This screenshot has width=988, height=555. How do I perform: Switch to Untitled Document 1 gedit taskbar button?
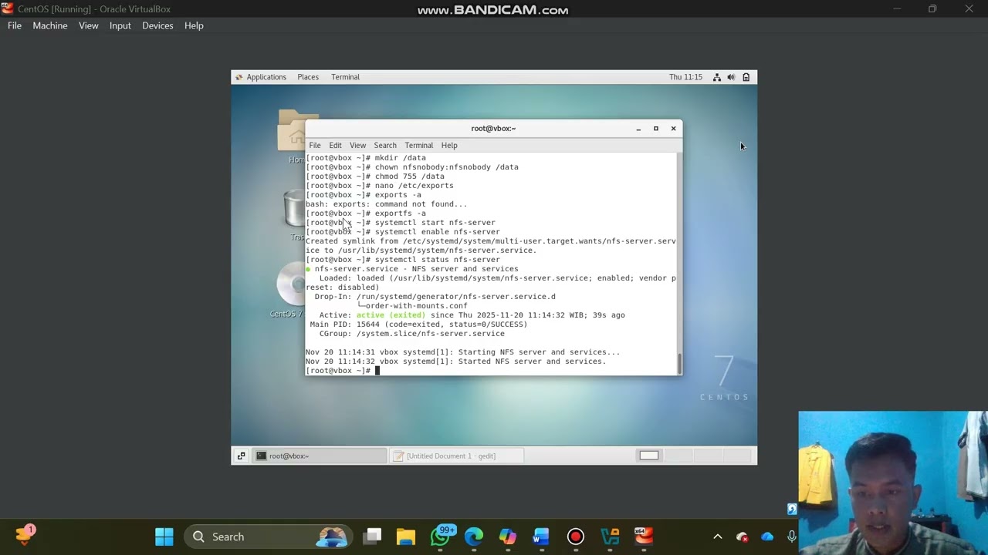pyautogui.click(x=456, y=456)
